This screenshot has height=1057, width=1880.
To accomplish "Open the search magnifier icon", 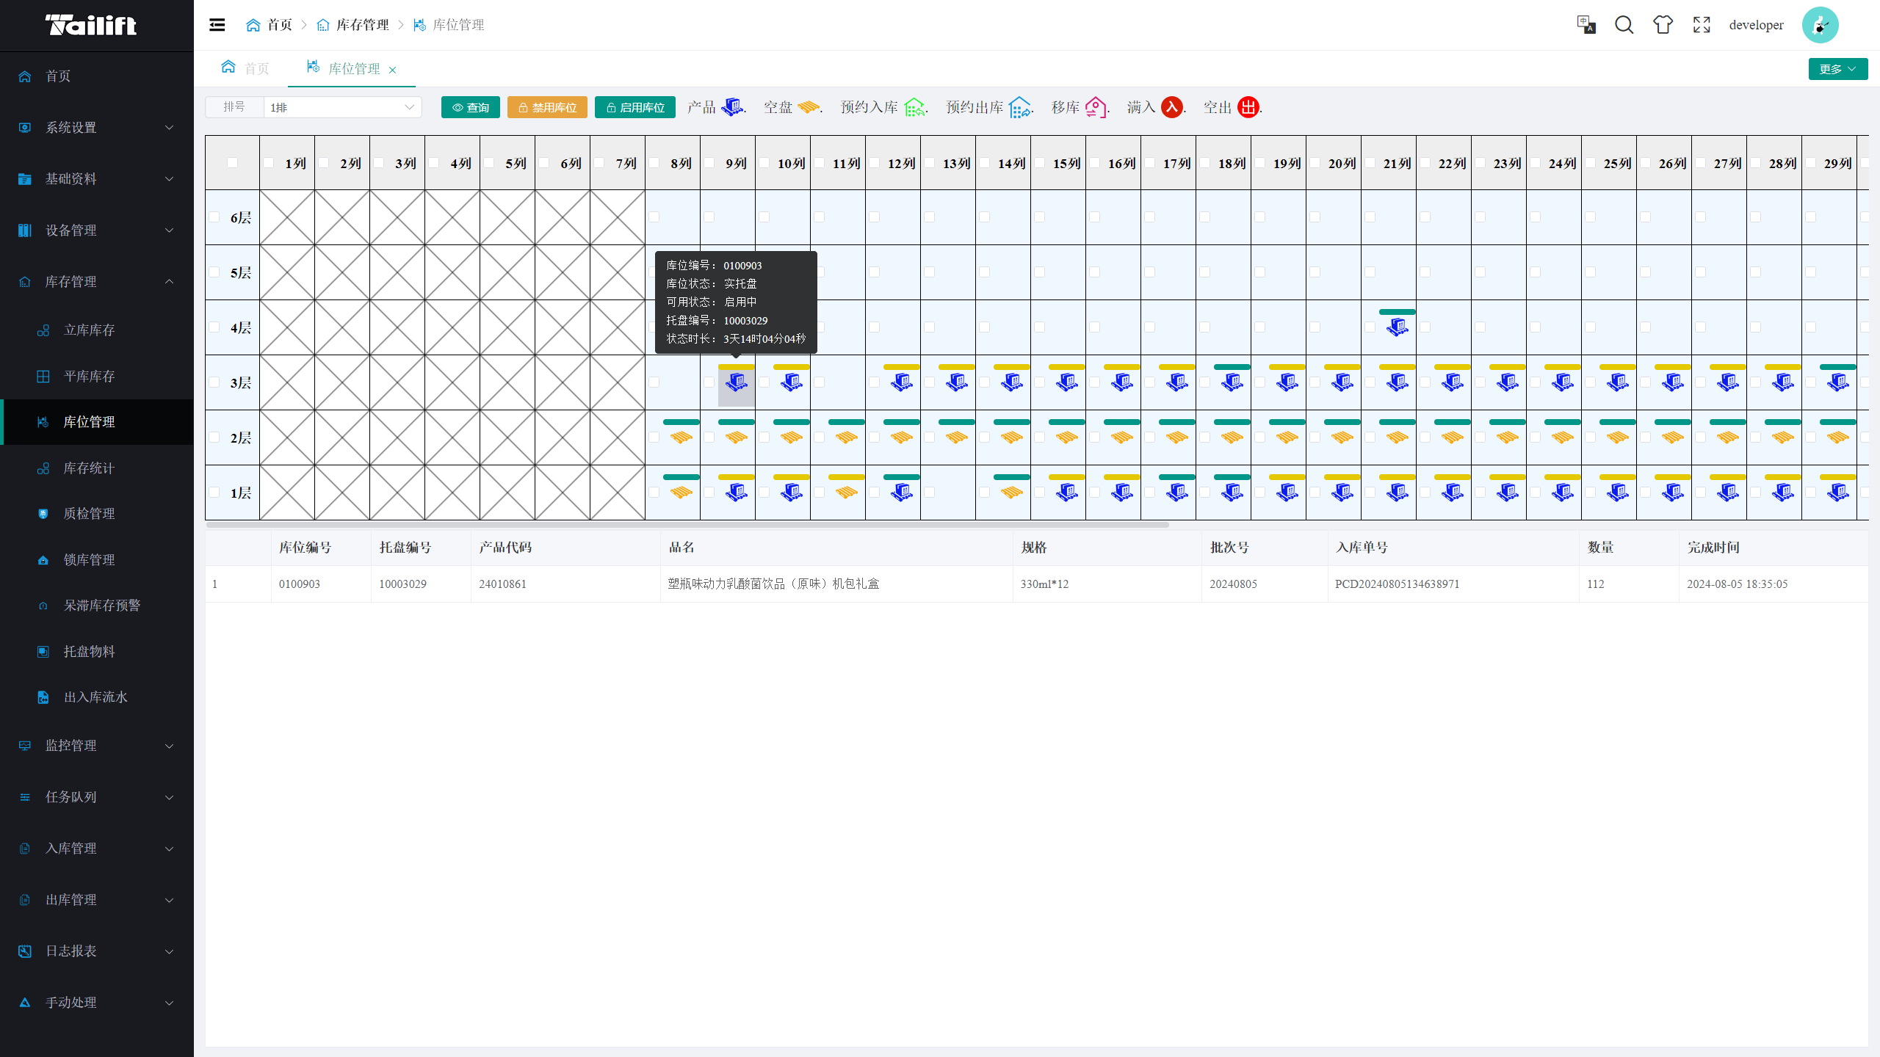I will coord(1624,25).
